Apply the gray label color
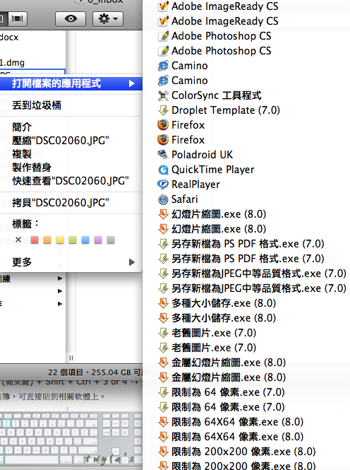350x470 pixels. coord(111,240)
